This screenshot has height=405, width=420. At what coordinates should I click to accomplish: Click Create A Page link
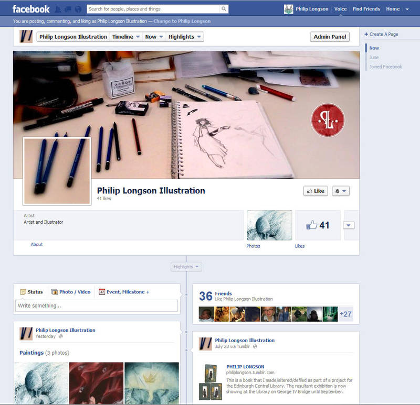click(x=381, y=34)
